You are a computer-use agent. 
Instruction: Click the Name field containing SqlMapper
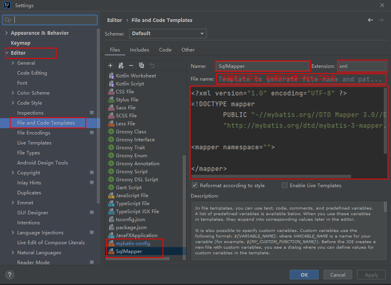[x=262, y=66]
